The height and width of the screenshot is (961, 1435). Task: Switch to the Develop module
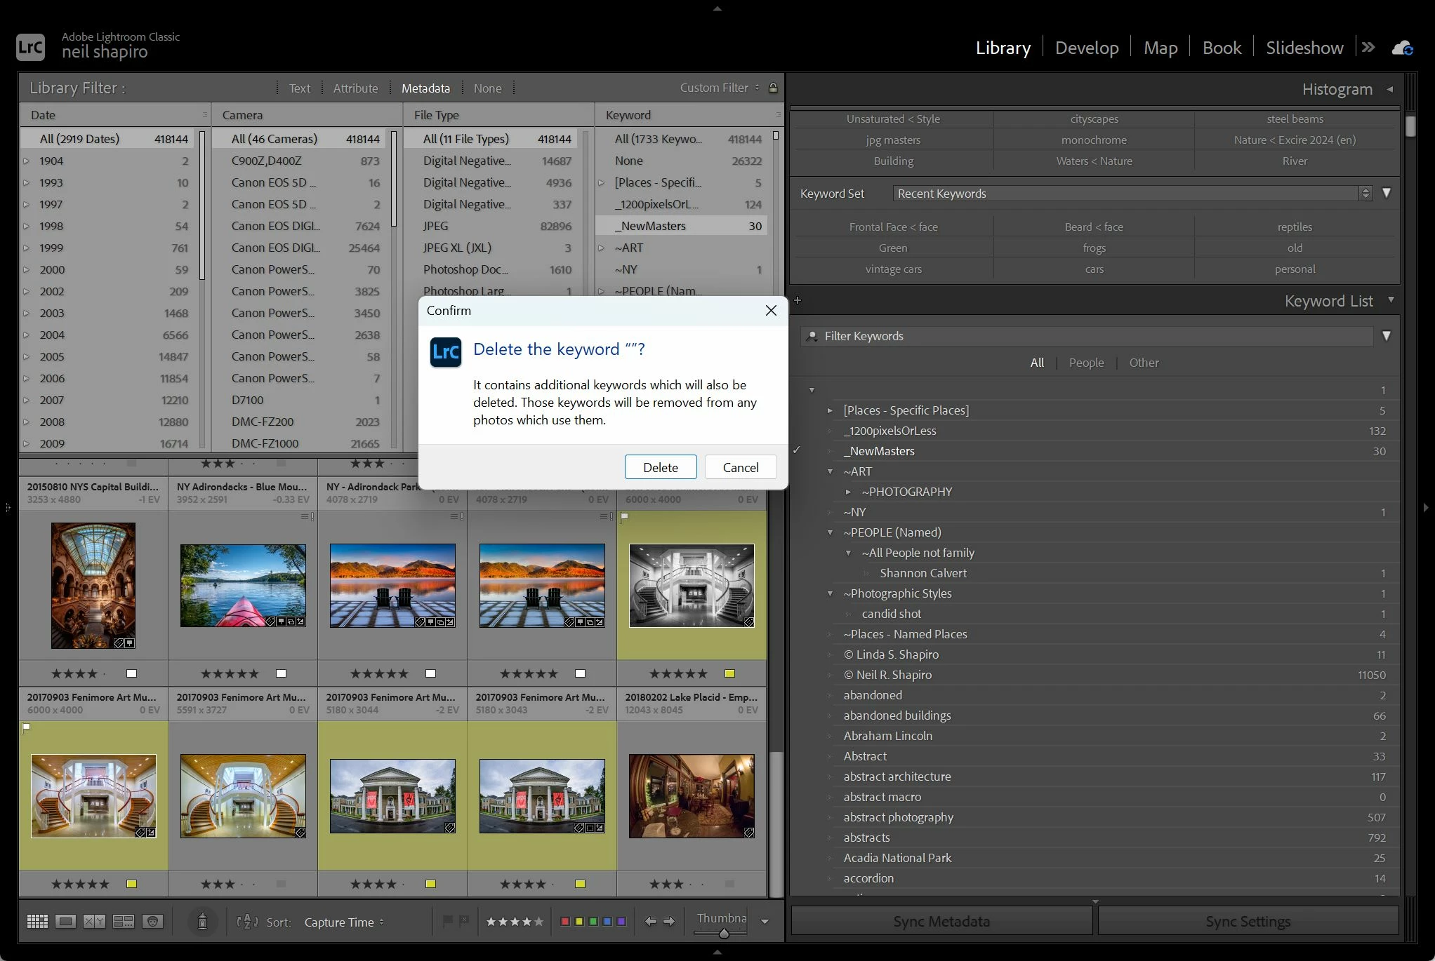(x=1086, y=48)
